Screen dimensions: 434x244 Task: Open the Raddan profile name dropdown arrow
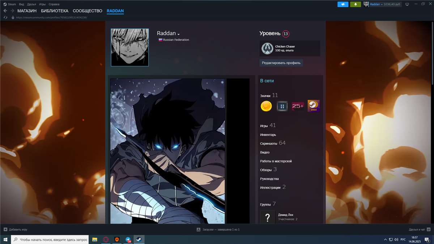coord(179,34)
